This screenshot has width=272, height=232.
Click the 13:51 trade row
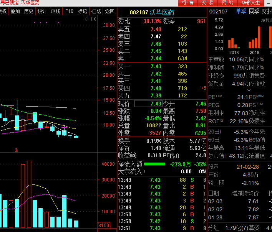[162, 228]
